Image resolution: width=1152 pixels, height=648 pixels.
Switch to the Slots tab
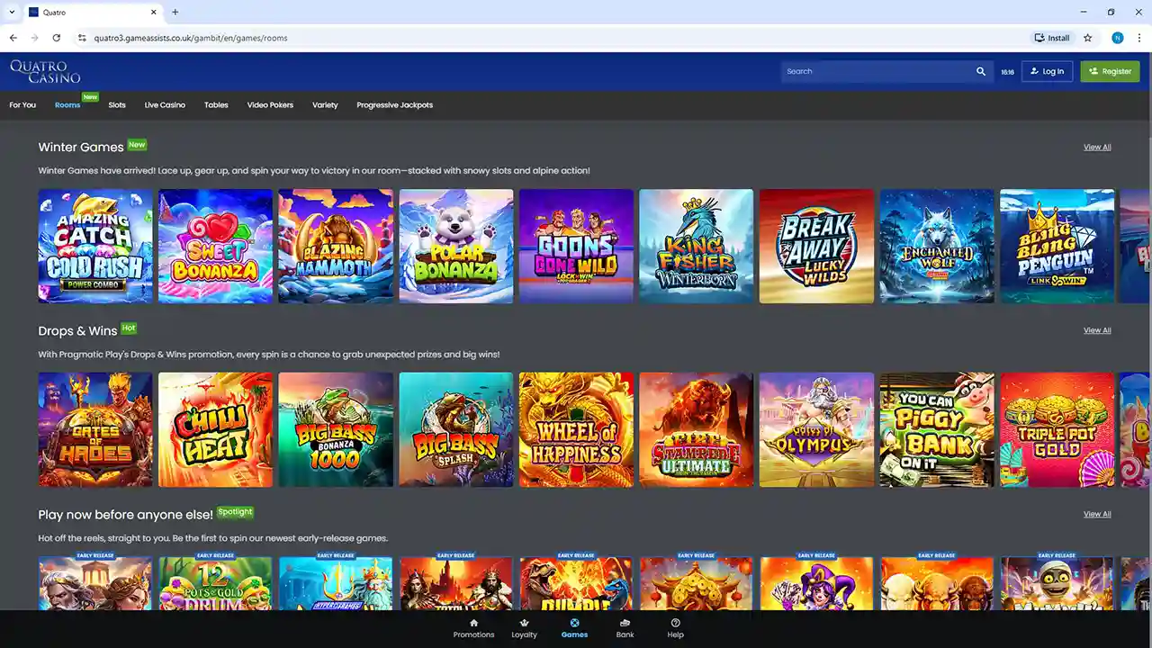(117, 105)
